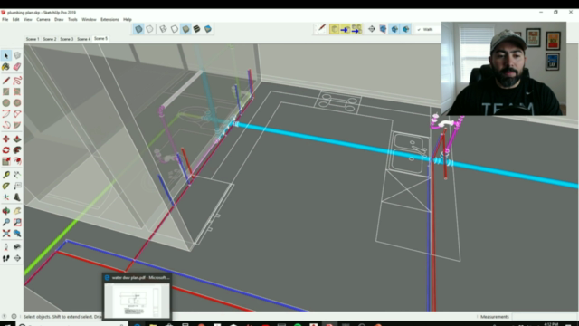Select the Dimension tool
Screen dimensions: 579x326
coord(17,175)
